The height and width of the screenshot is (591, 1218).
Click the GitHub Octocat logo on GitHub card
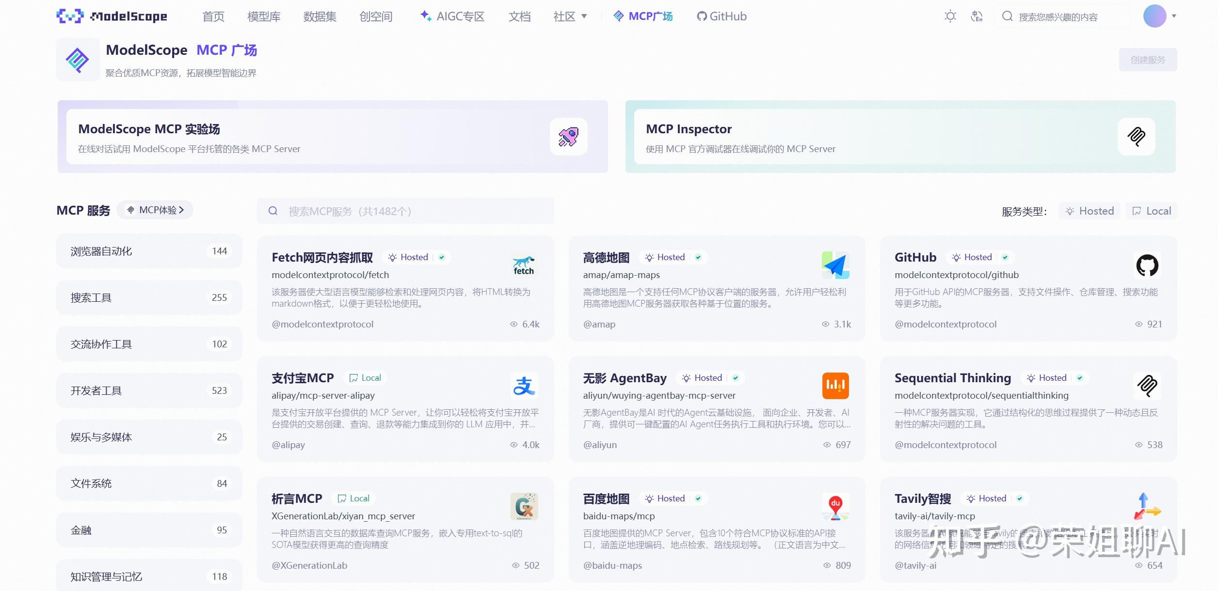[x=1146, y=265]
